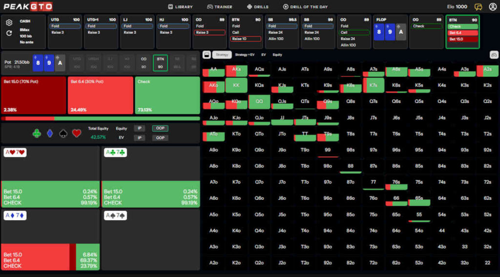This screenshot has width=500, height=277.
Task: Select the Bet 6.4 (30% Pot) block
Action: pos(100,95)
